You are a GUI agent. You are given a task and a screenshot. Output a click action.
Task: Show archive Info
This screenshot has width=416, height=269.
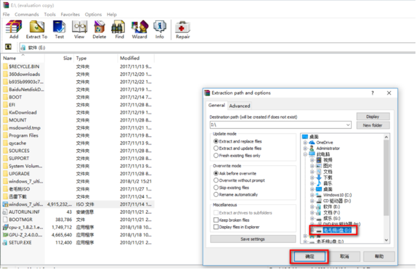[159, 27]
